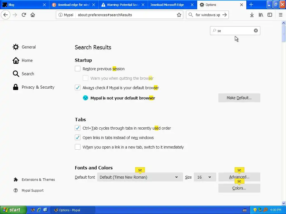Click the scrollbar up arrow
Viewport: 286px width, 214px height.
(283, 23)
